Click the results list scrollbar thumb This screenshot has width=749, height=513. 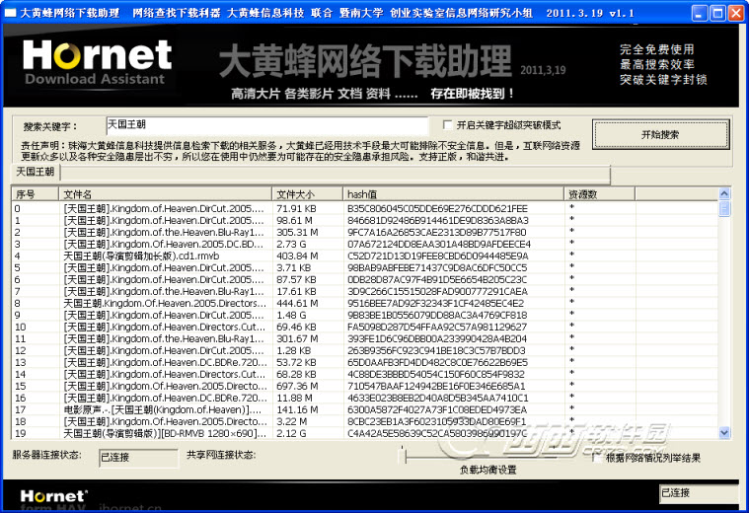click(x=724, y=209)
